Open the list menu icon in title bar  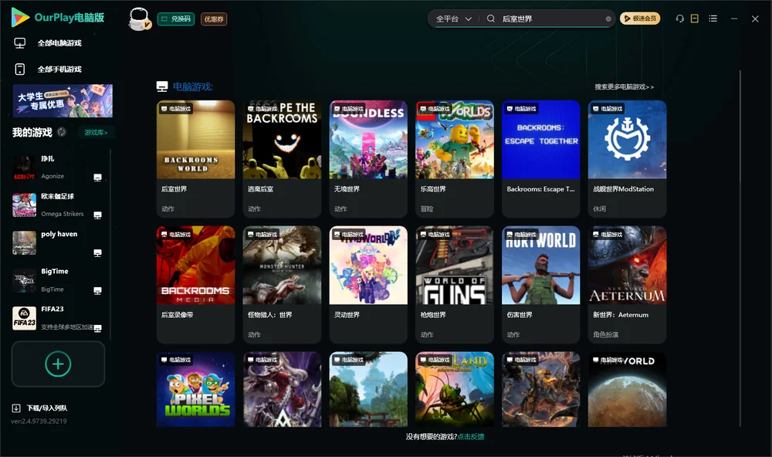(713, 19)
